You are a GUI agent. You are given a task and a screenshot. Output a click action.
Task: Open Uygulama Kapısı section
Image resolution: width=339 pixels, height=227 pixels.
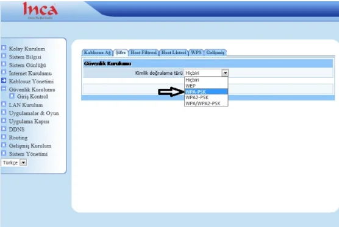coord(29,122)
